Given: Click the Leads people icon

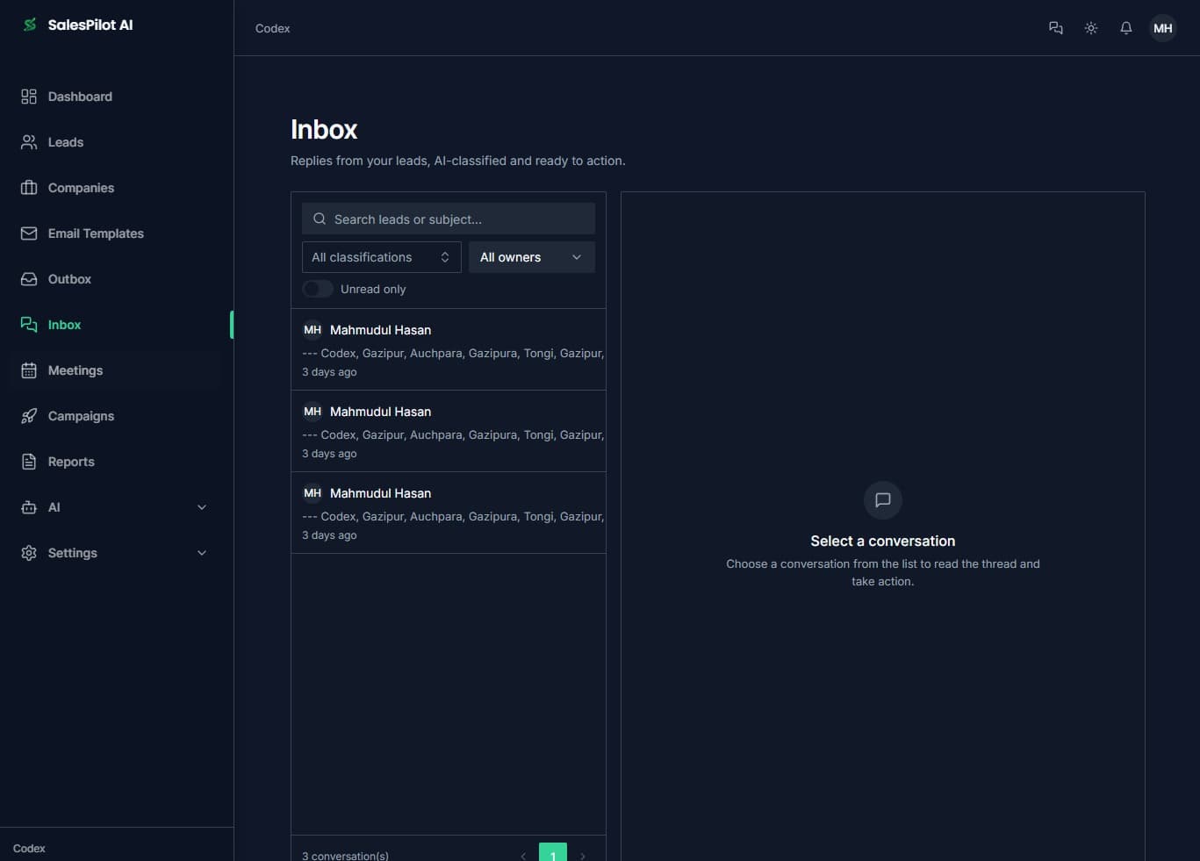Looking at the screenshot, I should click(29, 142).
